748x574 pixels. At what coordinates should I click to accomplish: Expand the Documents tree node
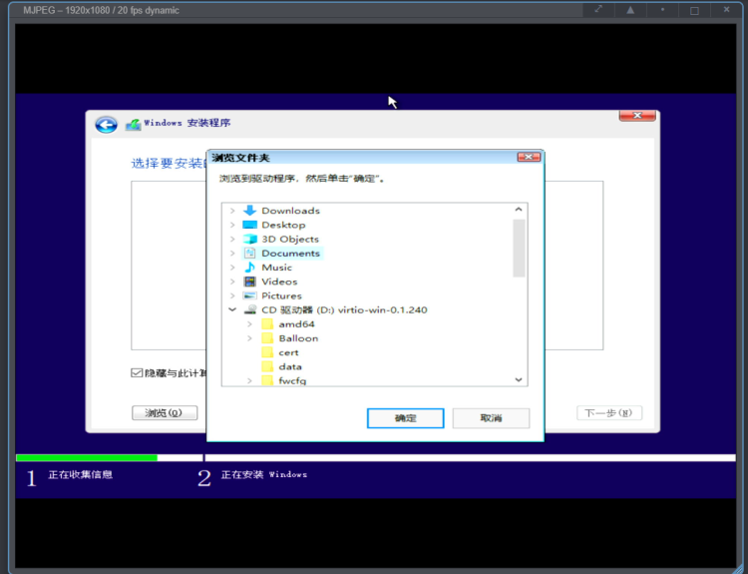pos(232,254)
